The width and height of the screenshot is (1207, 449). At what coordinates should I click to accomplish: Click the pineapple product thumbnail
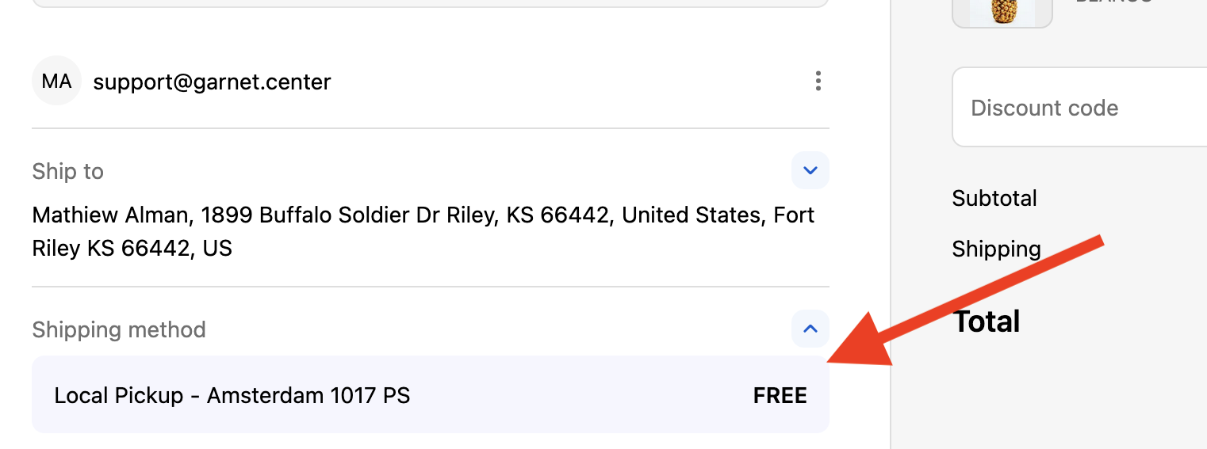1002,11
